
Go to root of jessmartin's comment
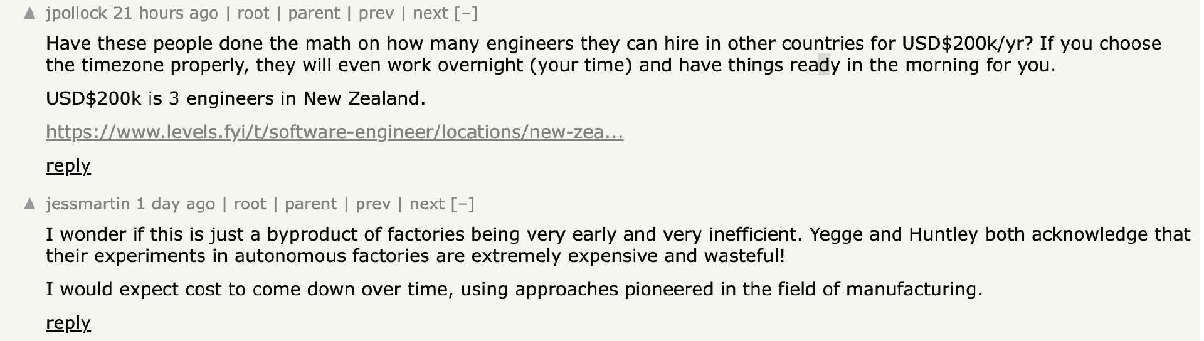pos(250,204)
